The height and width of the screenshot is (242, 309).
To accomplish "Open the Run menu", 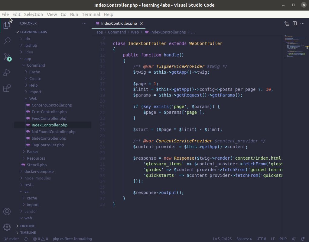I will (x=74, y=14).
